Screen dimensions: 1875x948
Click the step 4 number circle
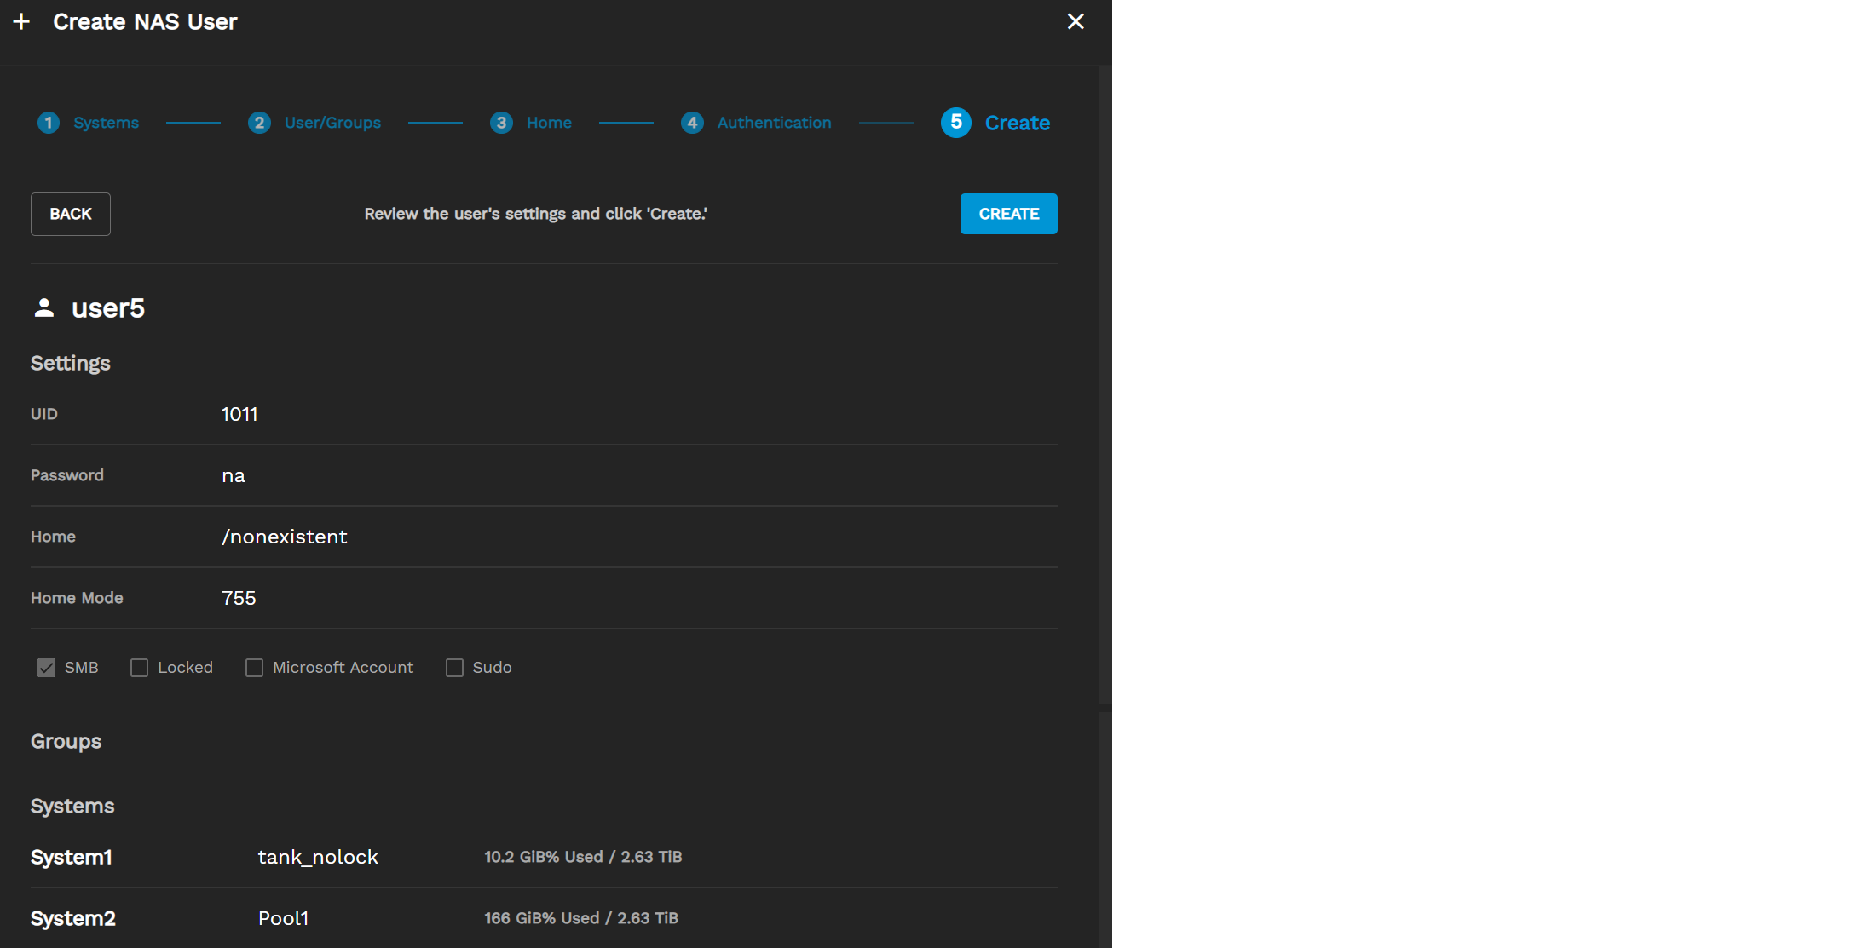pyautogui.click(x=692, y=123)
